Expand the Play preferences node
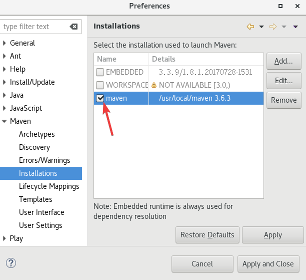 [x=4, y=238]
